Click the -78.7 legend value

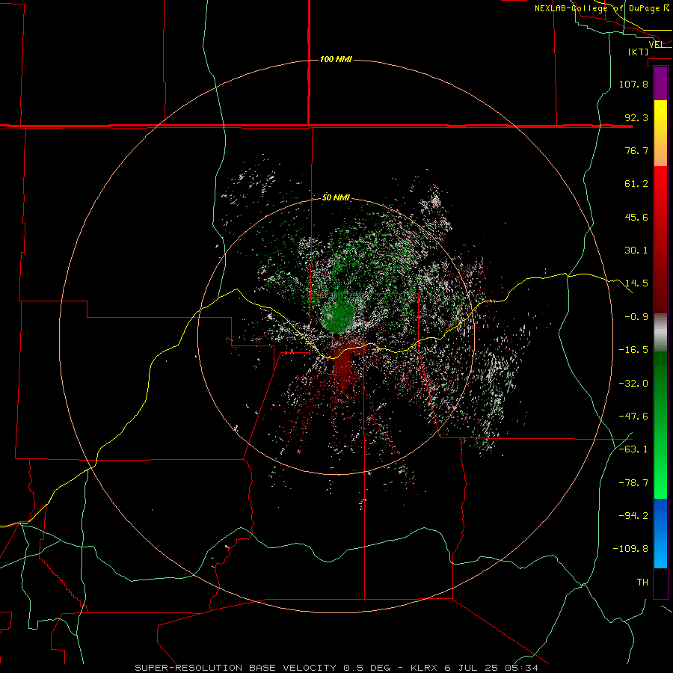click(x=633, y=483)
